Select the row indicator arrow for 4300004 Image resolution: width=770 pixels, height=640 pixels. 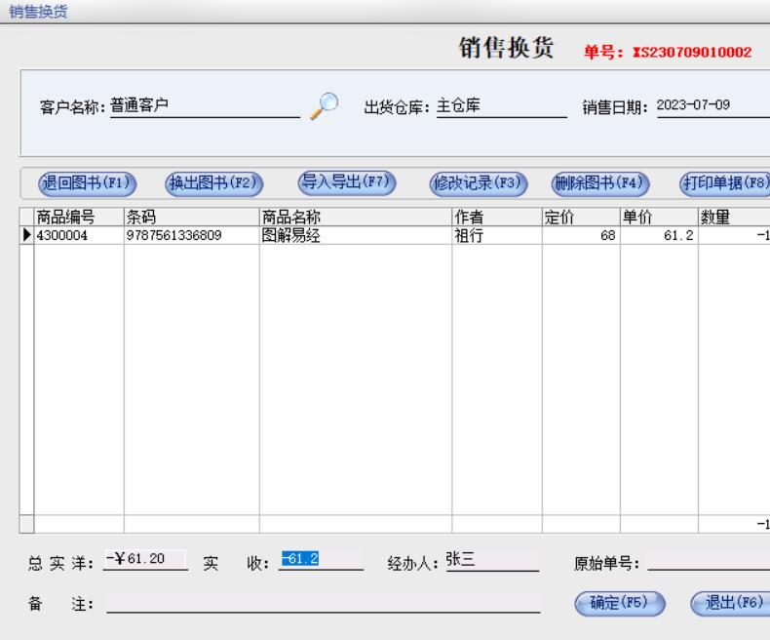(x=26, y=235)
